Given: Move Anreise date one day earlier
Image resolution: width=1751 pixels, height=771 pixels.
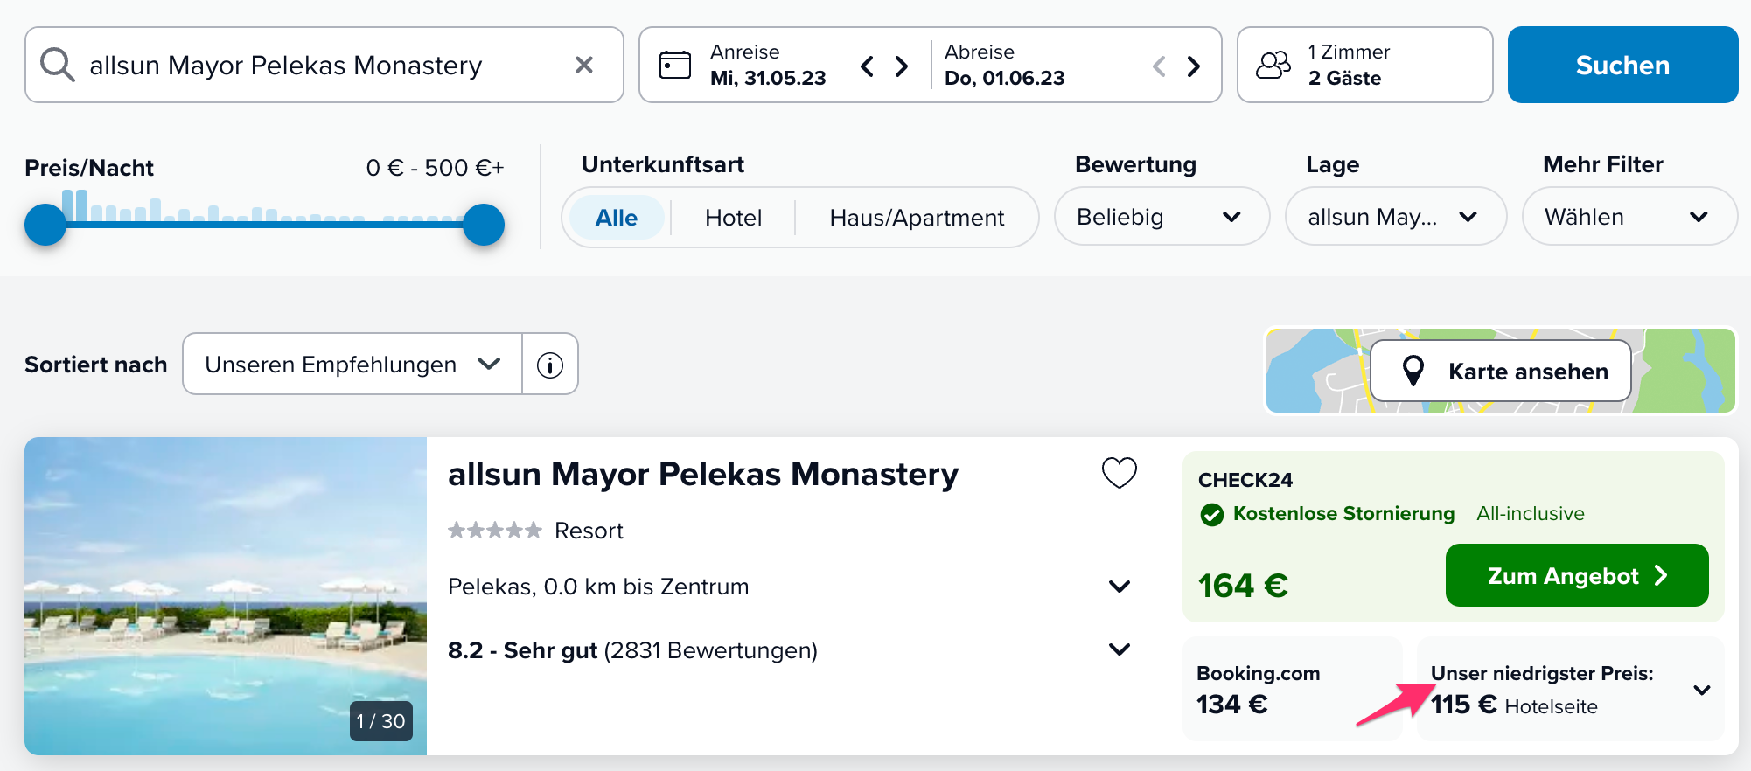Looking at the screenshot, I should pos(867,66).
